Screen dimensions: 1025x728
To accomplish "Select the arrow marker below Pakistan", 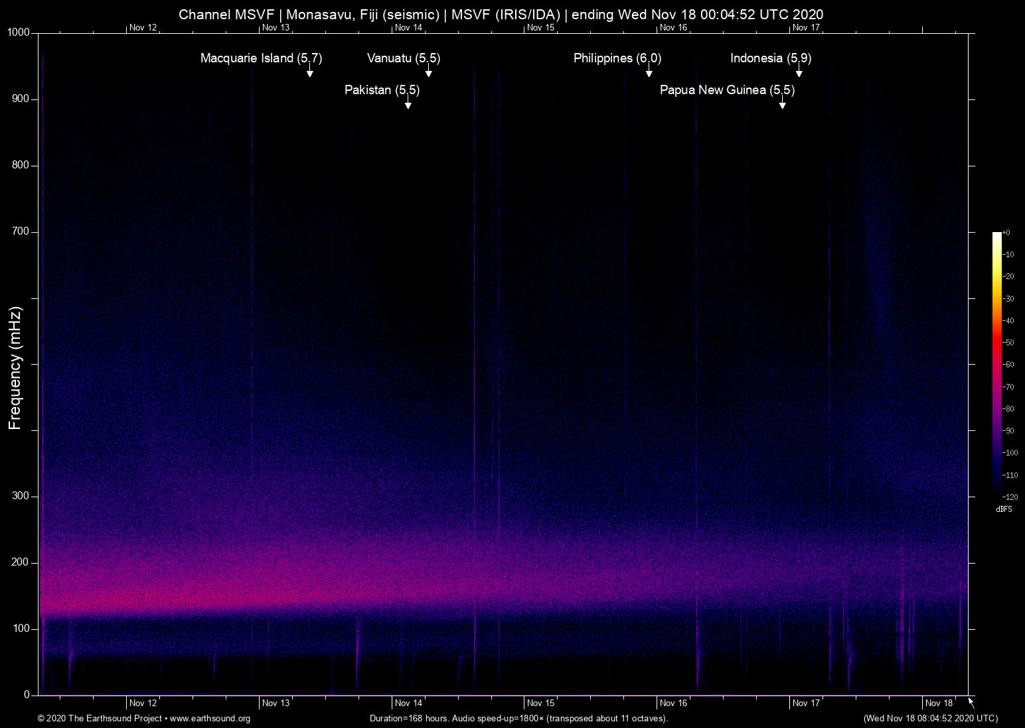I will [x=408, y=103].
